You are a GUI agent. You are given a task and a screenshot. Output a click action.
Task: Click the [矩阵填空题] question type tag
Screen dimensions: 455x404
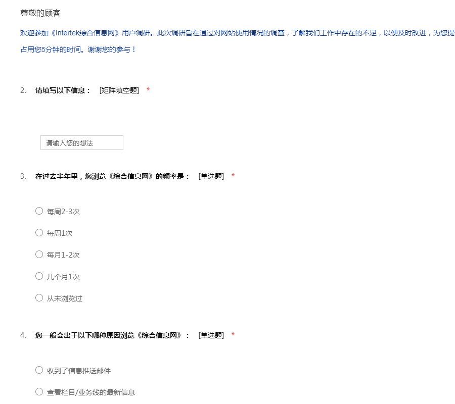click(x=119, y=90)
